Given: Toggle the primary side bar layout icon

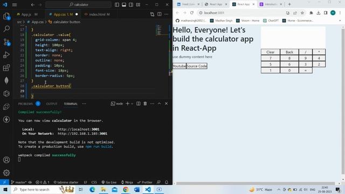Looking at the screenshot, I should click(x=117, y=5).
